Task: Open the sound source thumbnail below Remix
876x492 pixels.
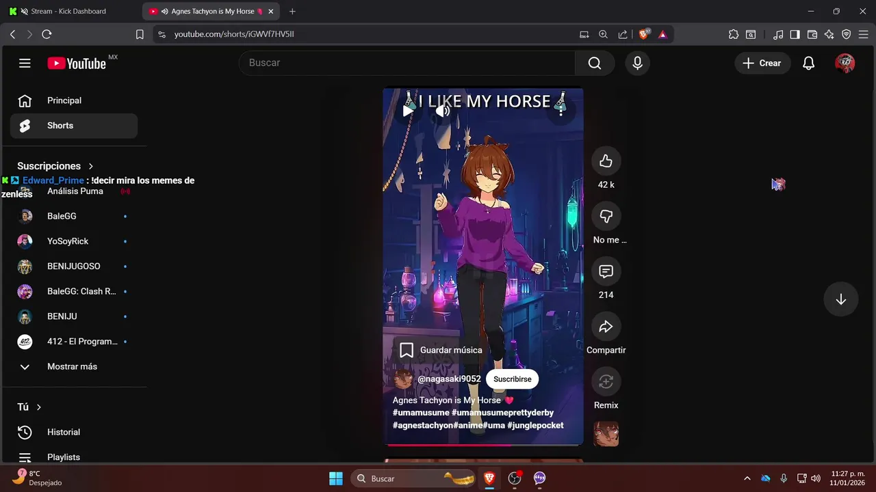Action: pyautogui.click(x=606, y=434)
